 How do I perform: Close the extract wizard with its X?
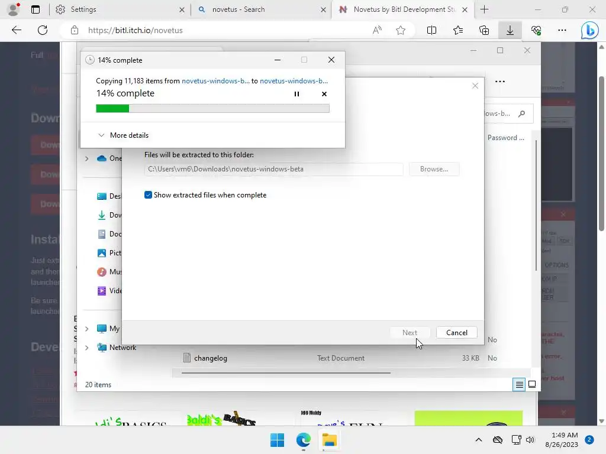475,86
